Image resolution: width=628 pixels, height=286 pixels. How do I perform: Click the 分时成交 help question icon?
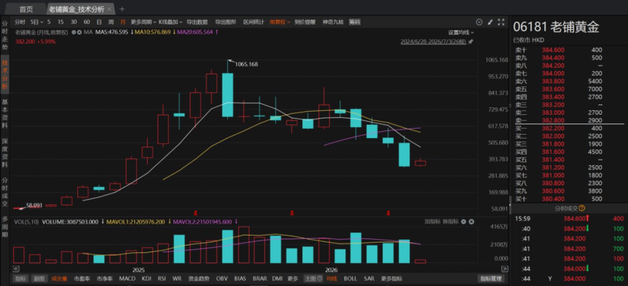582,209
